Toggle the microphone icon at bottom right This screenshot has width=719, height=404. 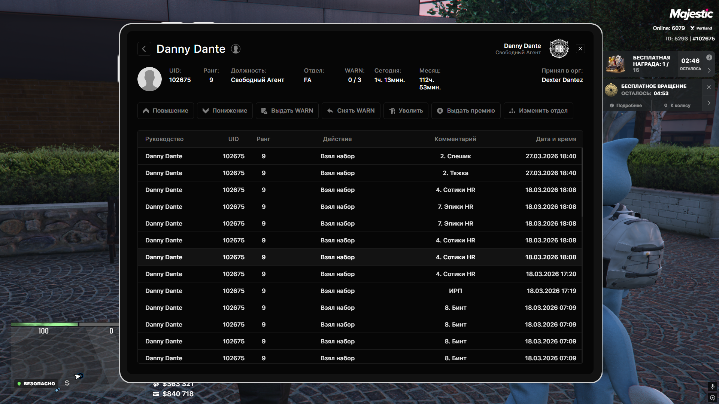tap(712, 386)
